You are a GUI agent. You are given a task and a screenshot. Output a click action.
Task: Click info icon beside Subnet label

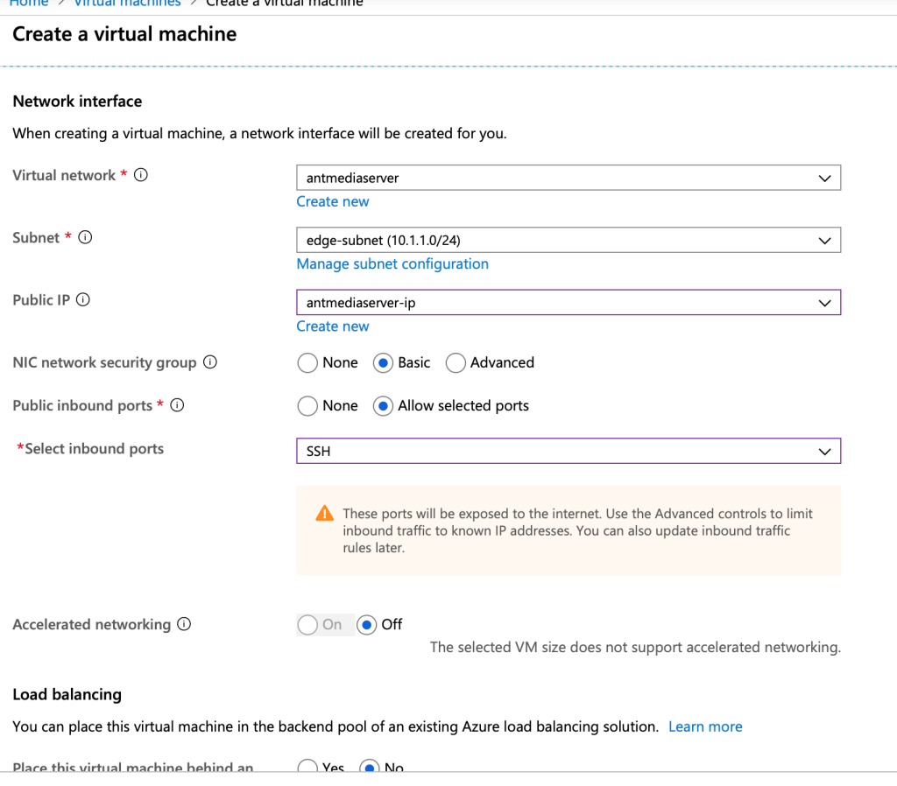point(85,237)
